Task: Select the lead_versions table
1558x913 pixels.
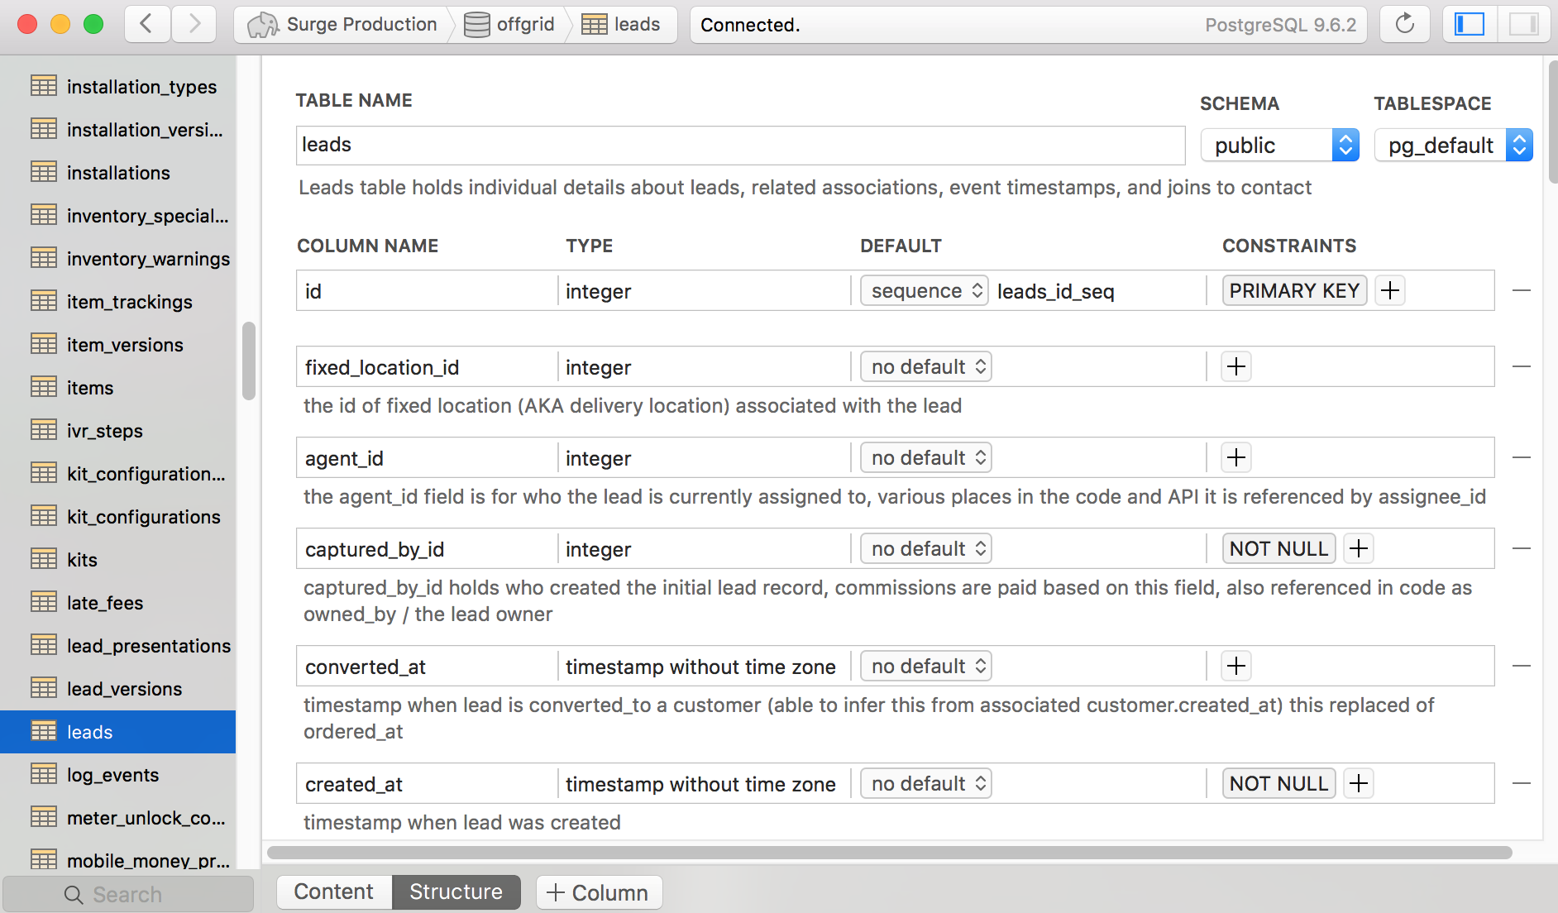Action: point(118,688)
